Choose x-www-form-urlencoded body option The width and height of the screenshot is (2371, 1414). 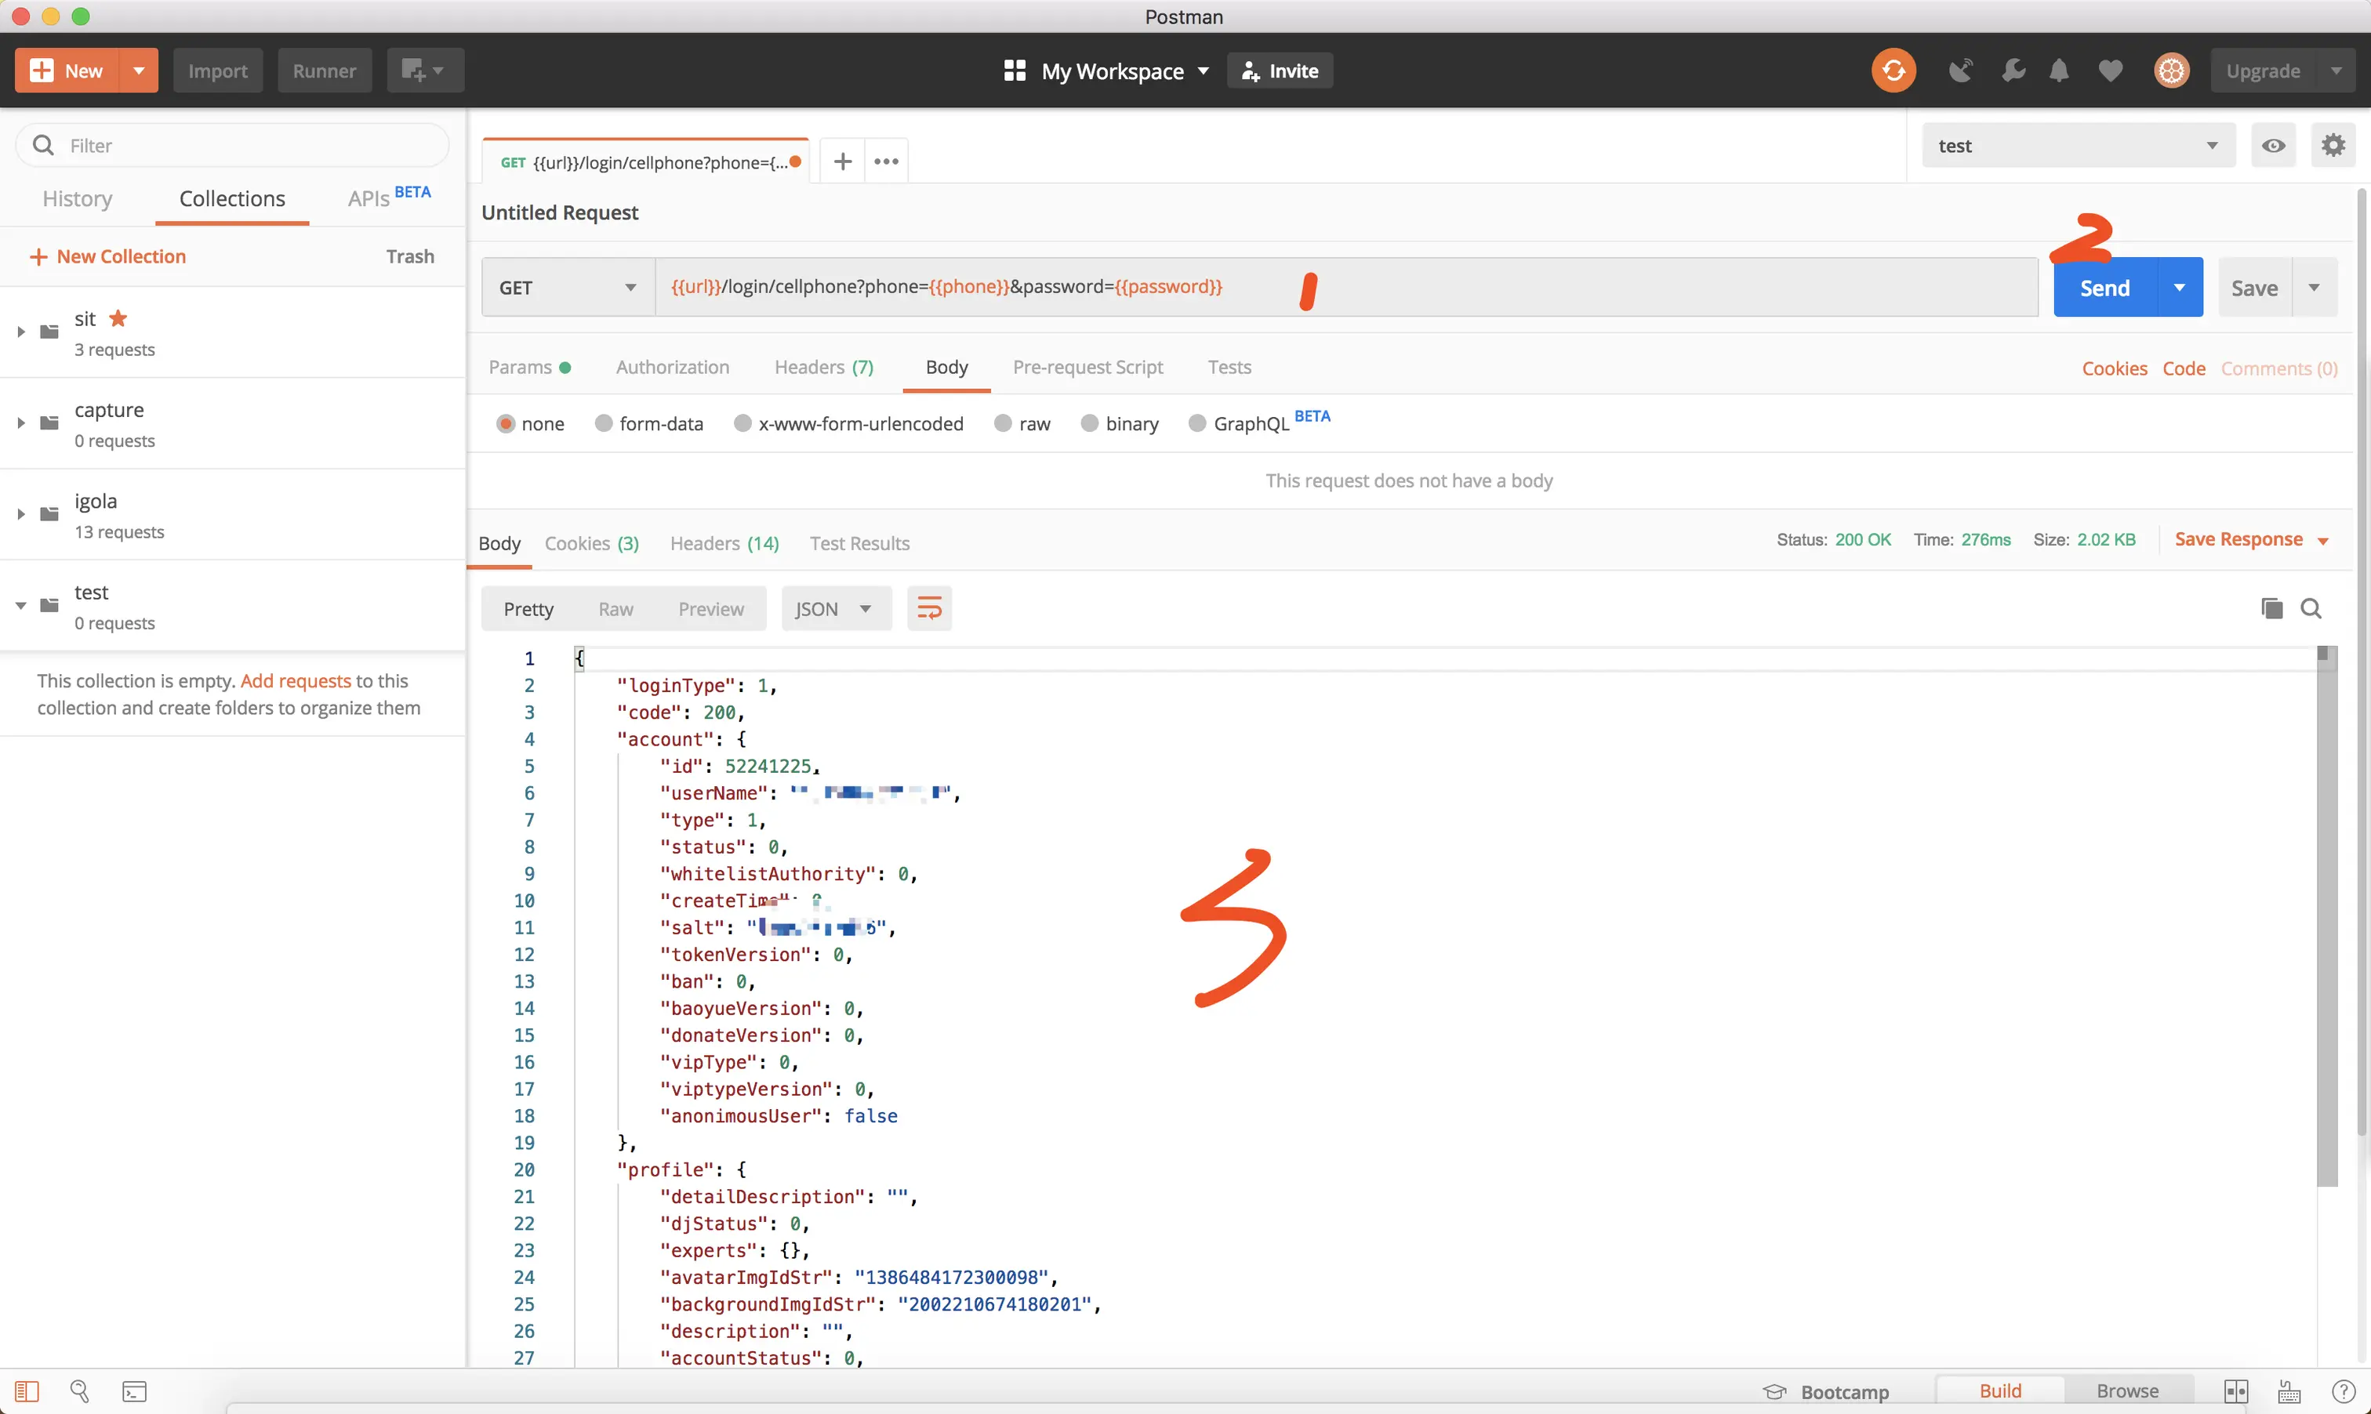[743, 423]
